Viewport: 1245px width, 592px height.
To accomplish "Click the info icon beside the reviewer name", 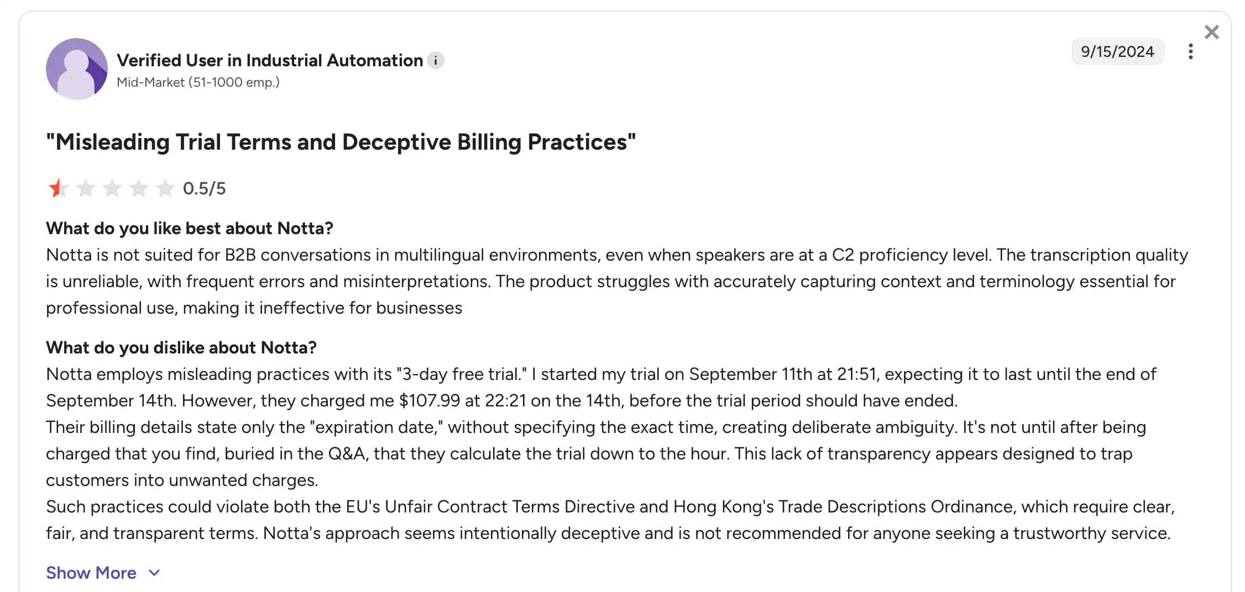I will pyautogui.click(x=436, y=60).
